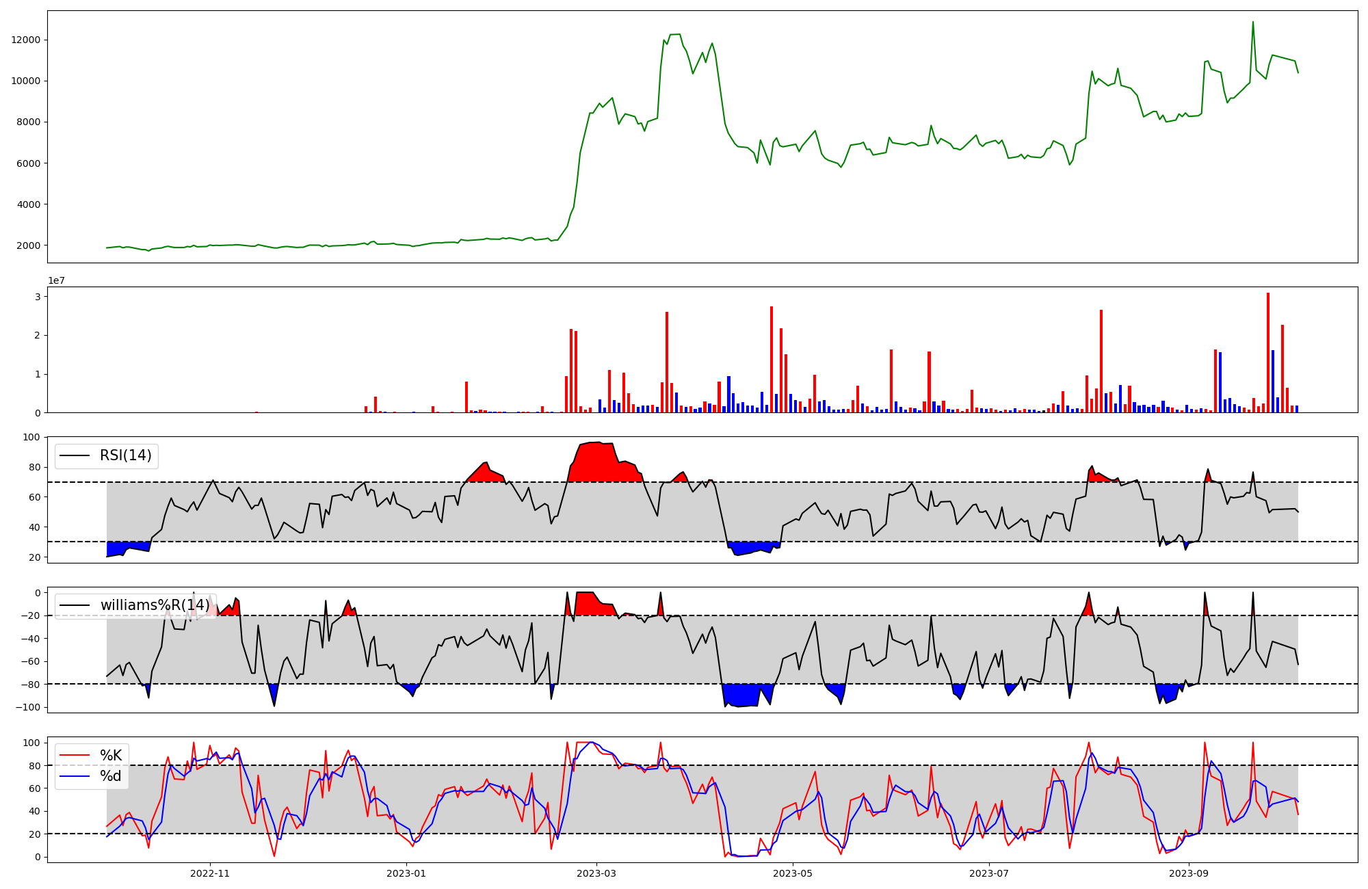Click the %K legend entry text
1368x889 pixels.
111,755
